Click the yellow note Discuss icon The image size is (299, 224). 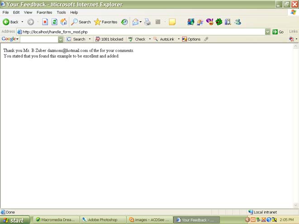(172, 22)
